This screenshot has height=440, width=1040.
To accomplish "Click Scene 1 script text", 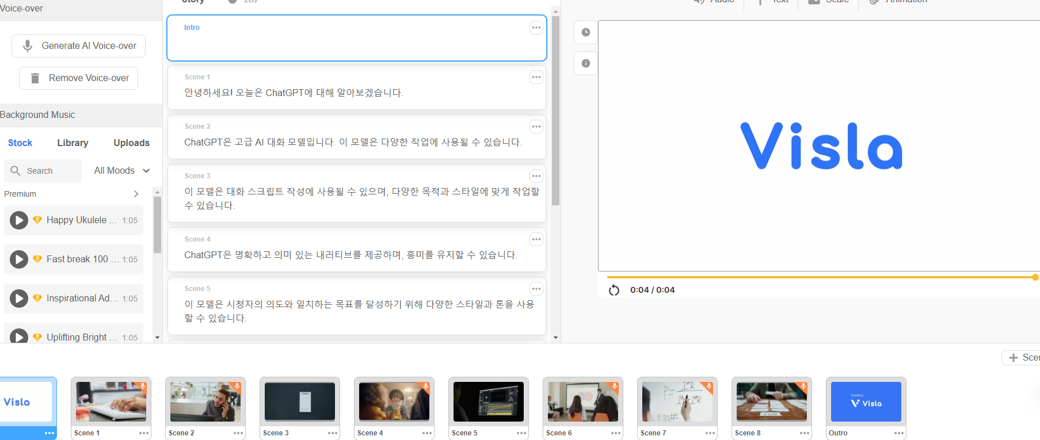I will [x=294, y=93].
